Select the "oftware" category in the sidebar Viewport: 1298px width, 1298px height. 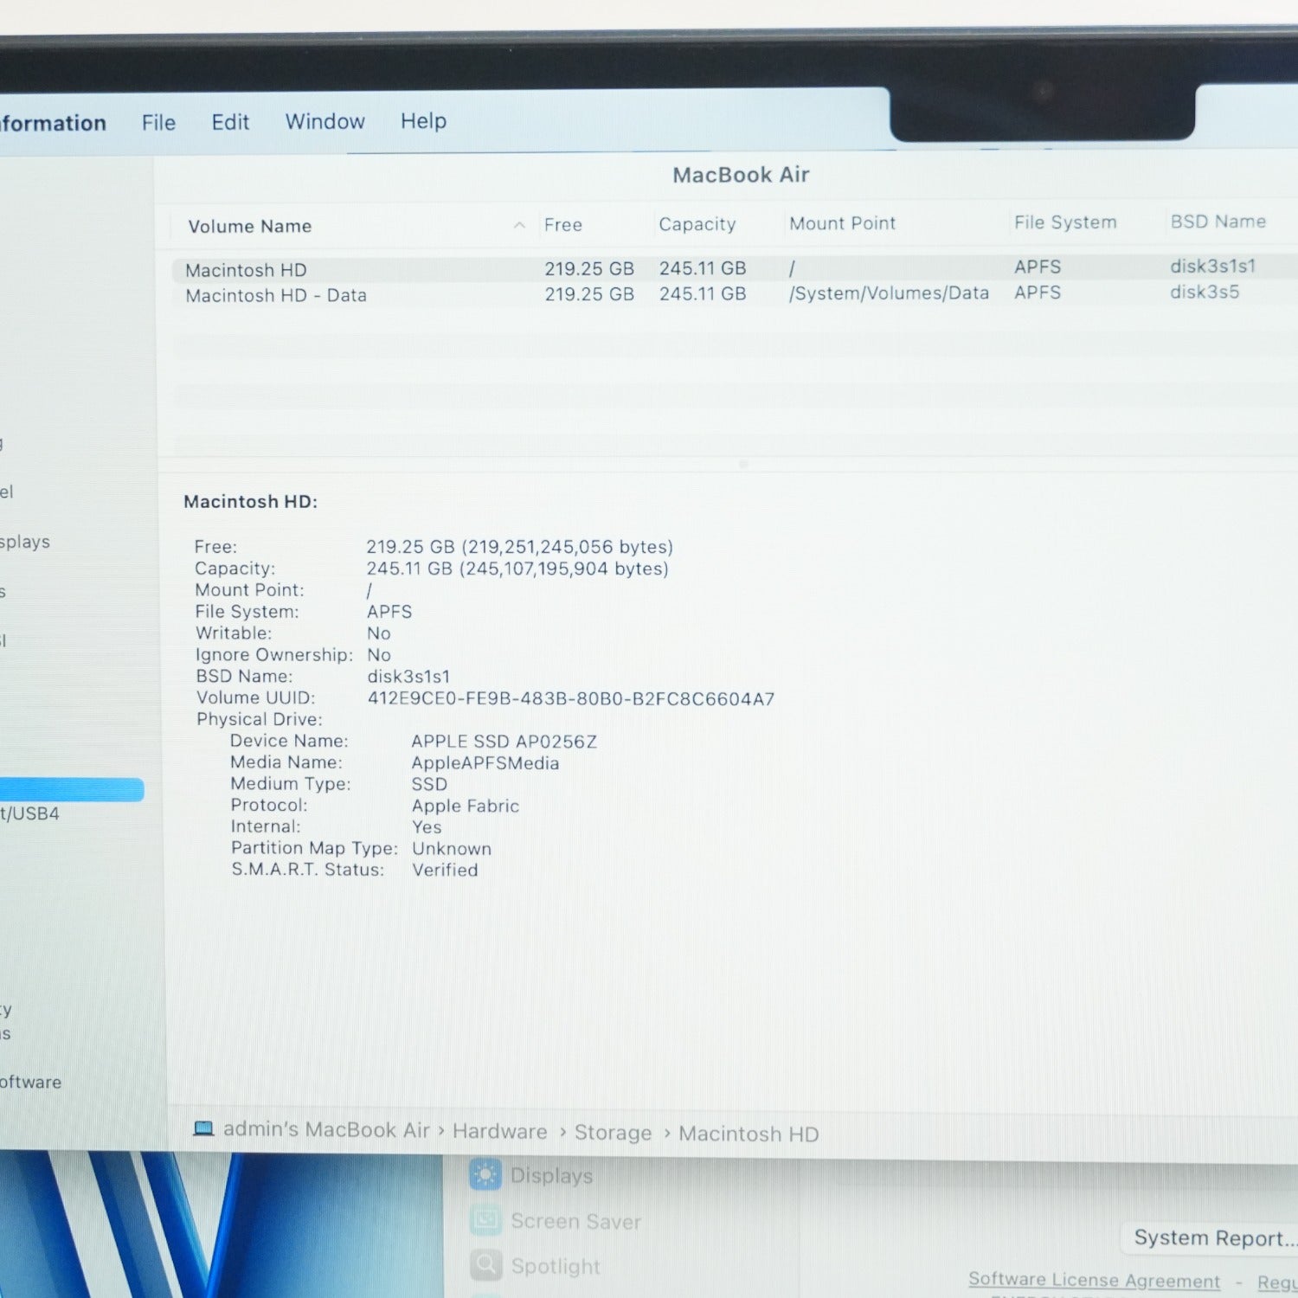[31, 1082]
